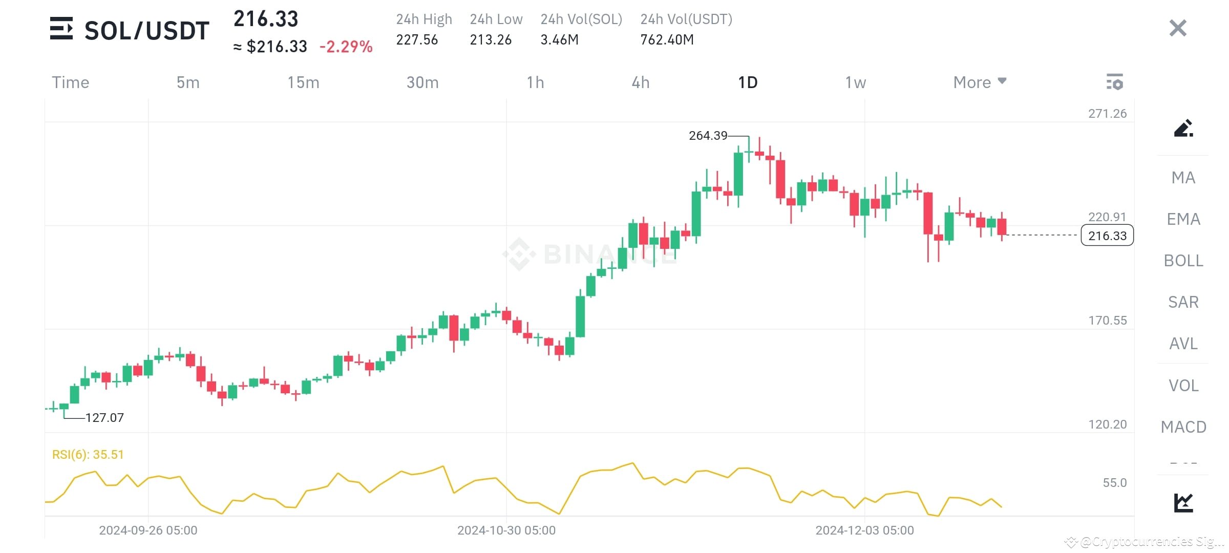The height and width of the screenshot is (553, 1229).
Task: Click the current price label 216.33
Action: click(x=1107, y=236)
